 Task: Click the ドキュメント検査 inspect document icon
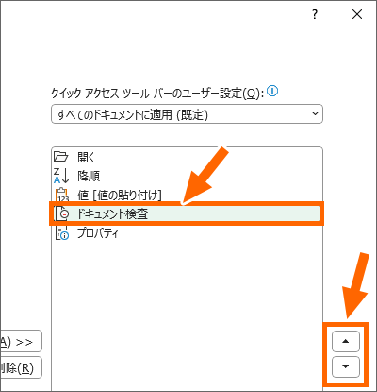pyautogui.click(x=61, y=213)
